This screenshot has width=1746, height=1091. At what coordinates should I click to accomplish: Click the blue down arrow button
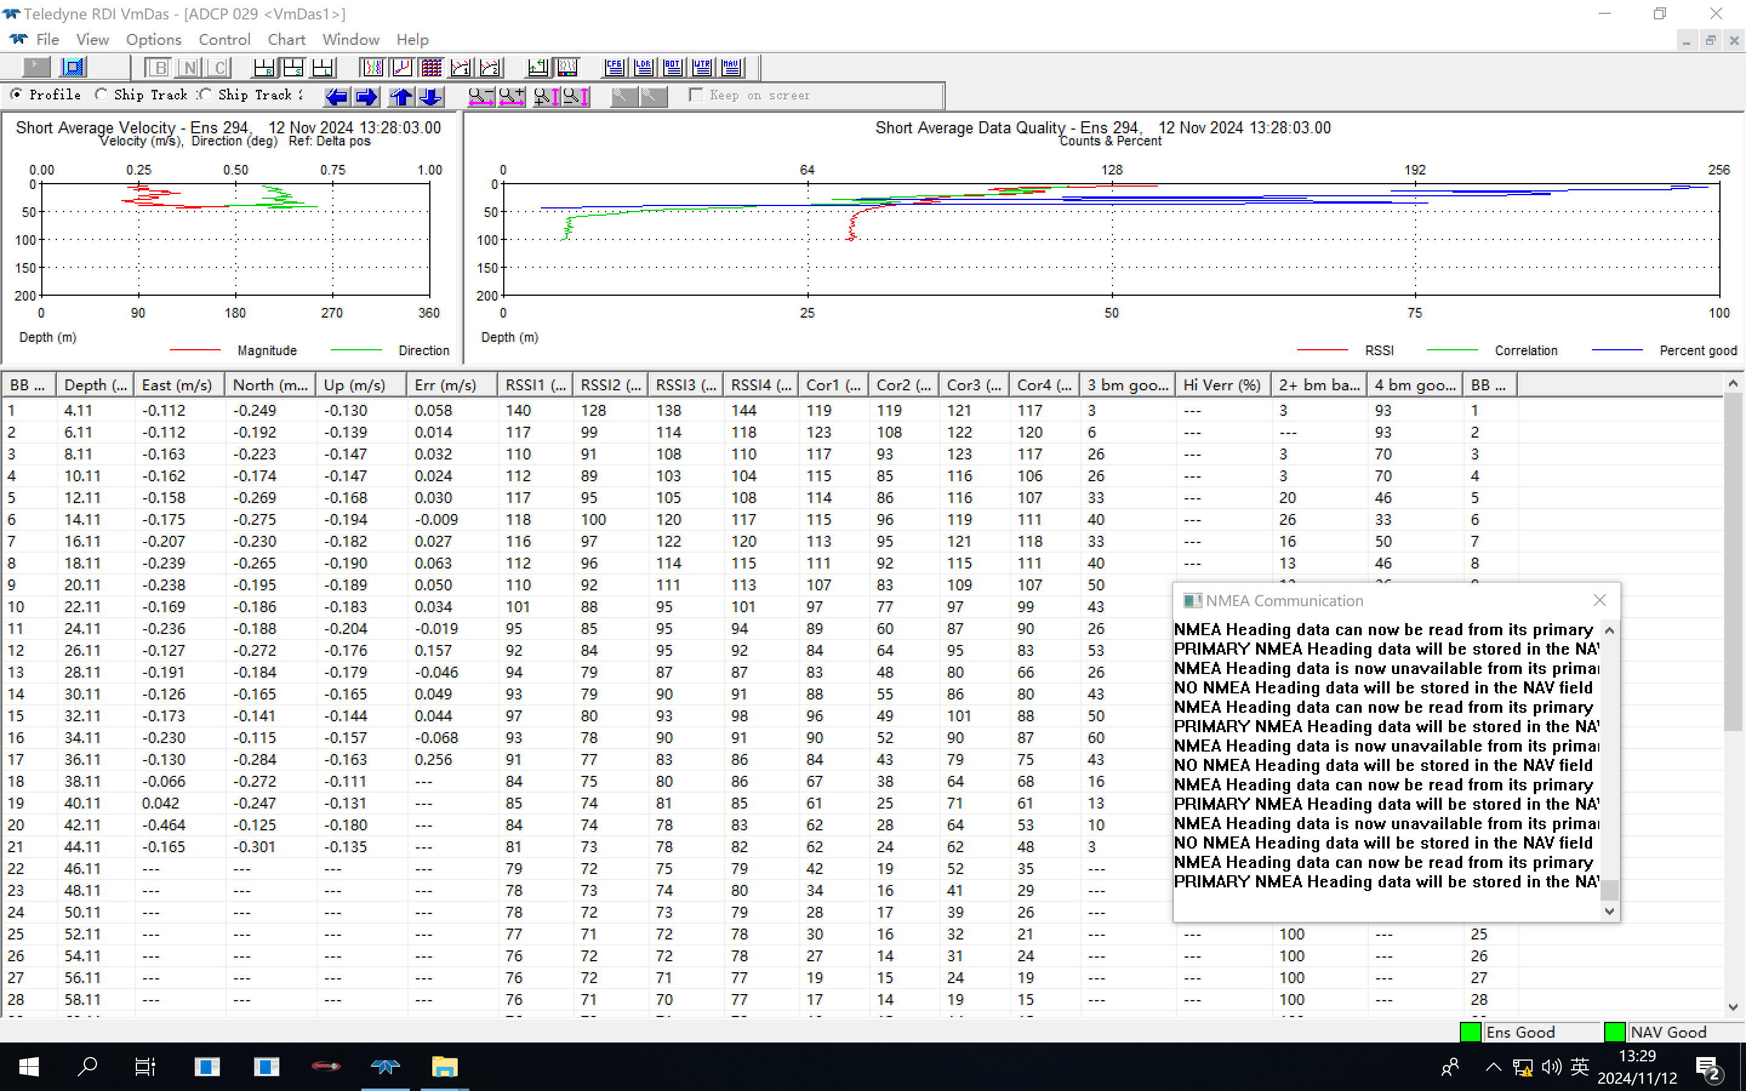click(x=430, y=96)
